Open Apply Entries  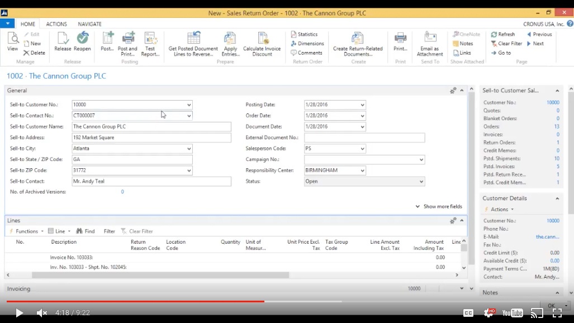231,44
